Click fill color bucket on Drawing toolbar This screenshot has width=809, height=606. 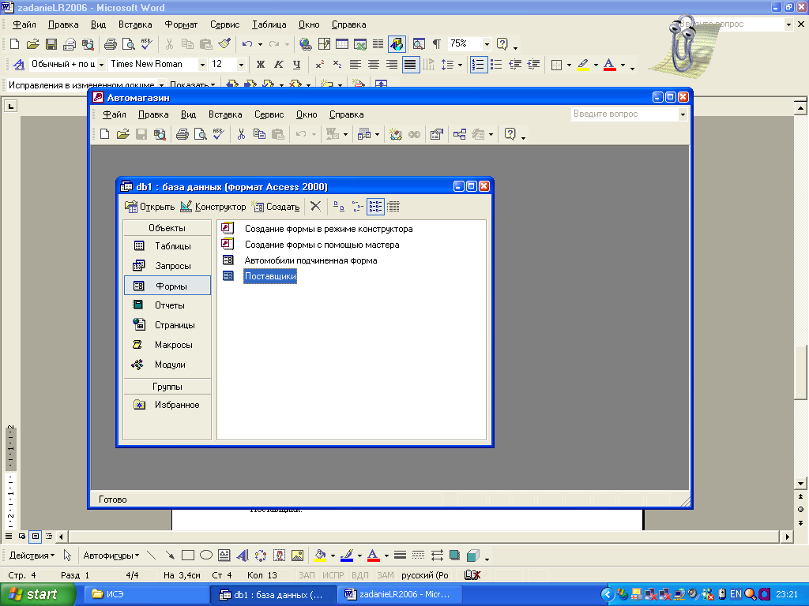pyautogui.click(x=320, y=555)
